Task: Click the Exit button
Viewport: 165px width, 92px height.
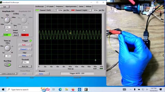Action: (5, 7)
